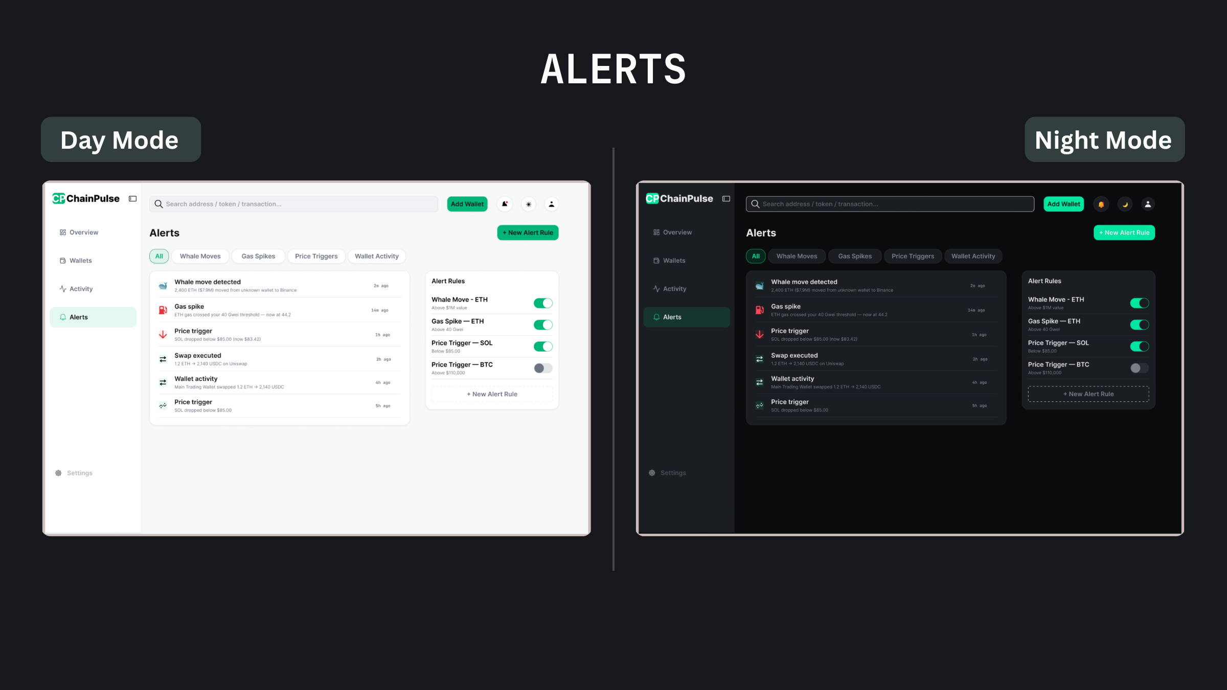Image resolution: width=1227 pixels, height=690 pixels.
Task: Collapse sidebar icon in Day Mode panel
Action: [132, 199]
